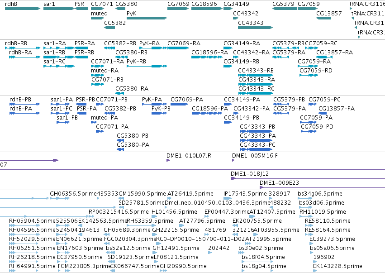Select the 'CG43343' gene label
385x273 pixels.
(x=251, y=23)
